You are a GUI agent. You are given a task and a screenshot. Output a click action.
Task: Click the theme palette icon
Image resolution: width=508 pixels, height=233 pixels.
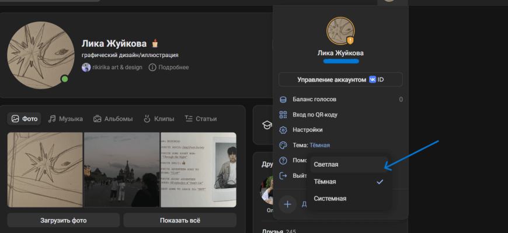pos(284,145)
